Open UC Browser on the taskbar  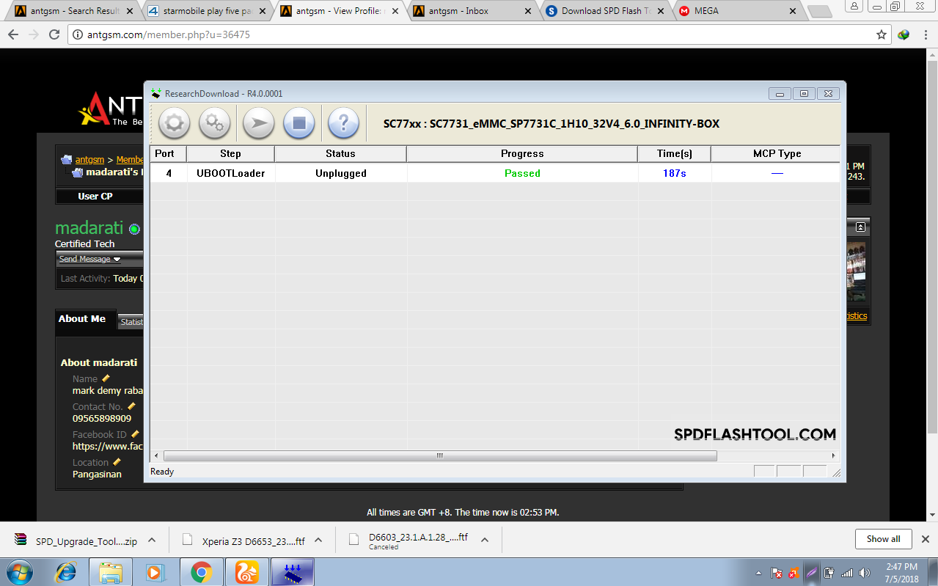click(x=246, y=572)
